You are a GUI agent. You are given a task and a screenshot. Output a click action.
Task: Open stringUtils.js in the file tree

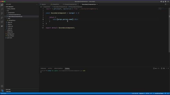tap(12, 20)
